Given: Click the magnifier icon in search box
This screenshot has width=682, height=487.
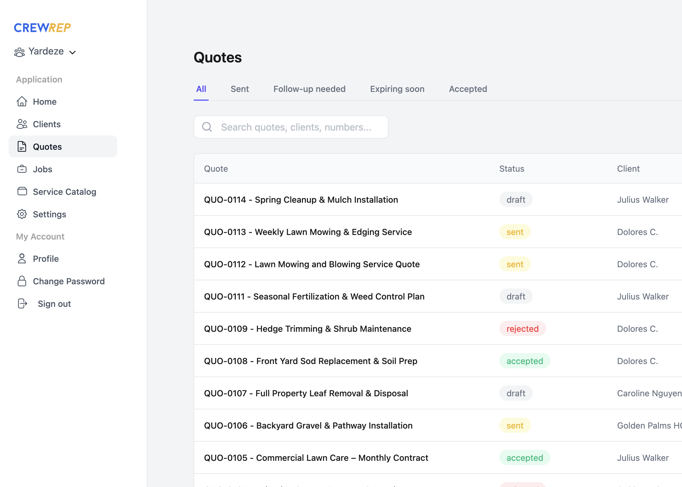Looking at the screenshot, I should (207, 127).
